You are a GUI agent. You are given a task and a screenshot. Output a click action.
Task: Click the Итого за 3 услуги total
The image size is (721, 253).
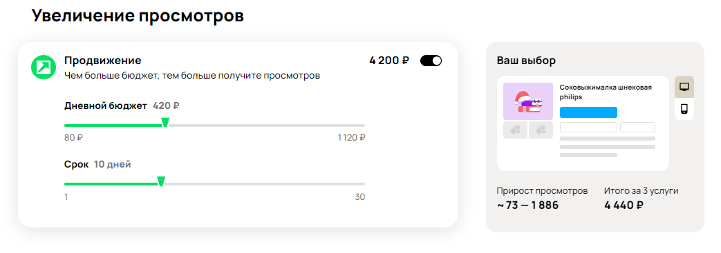(624, 205)
